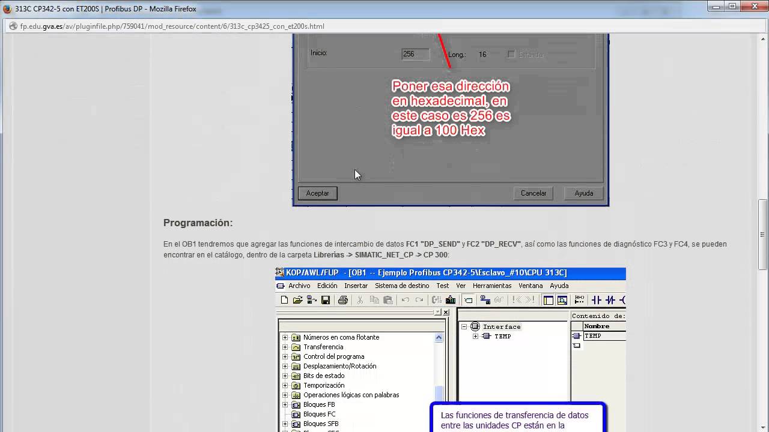
Task: Click the Firefox address bar URL
Action: (x=172, y=26)
